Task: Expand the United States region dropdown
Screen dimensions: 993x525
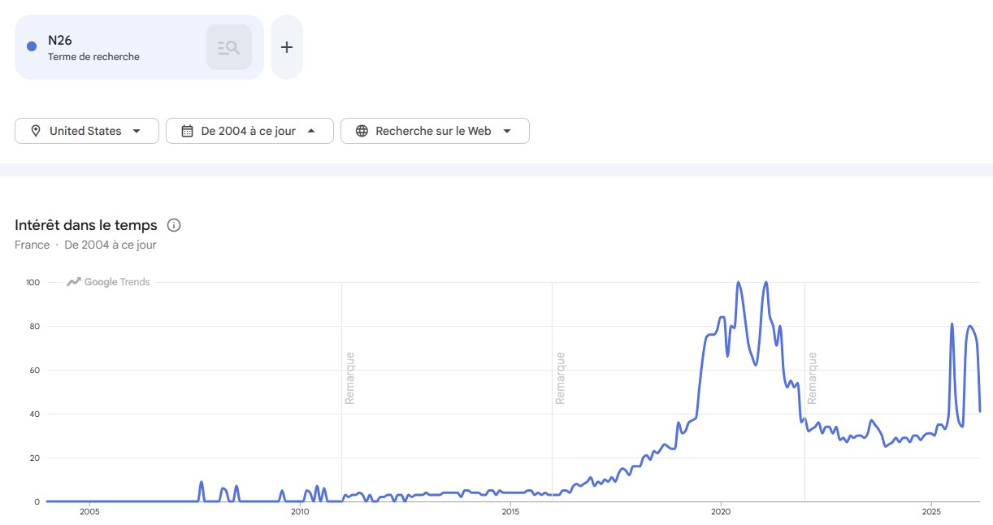Action: tap(136, 131)
